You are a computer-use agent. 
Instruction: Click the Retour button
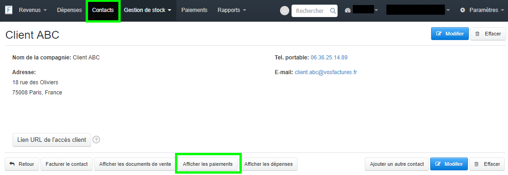point(22,164)
